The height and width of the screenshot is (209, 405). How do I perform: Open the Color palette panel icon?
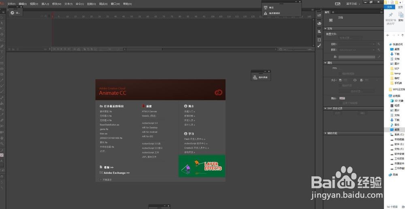(319, 23)
